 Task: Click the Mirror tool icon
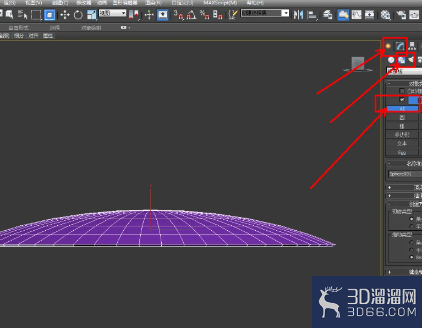298,14
